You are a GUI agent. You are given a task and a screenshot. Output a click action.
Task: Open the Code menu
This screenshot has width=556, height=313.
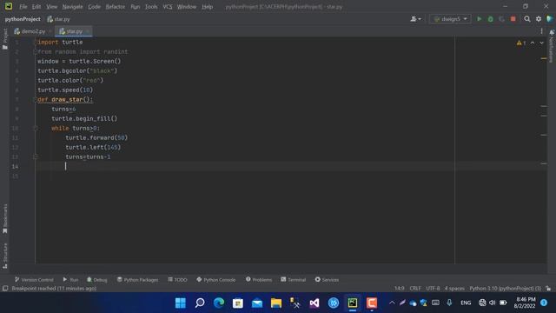point(94,7)
